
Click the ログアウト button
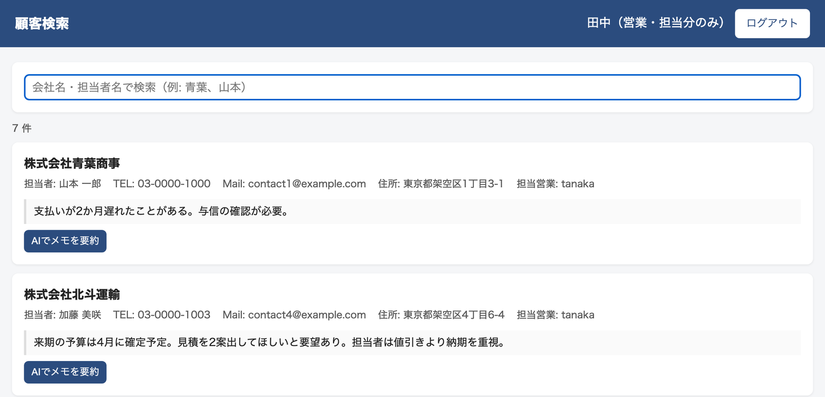pos(772,23)
